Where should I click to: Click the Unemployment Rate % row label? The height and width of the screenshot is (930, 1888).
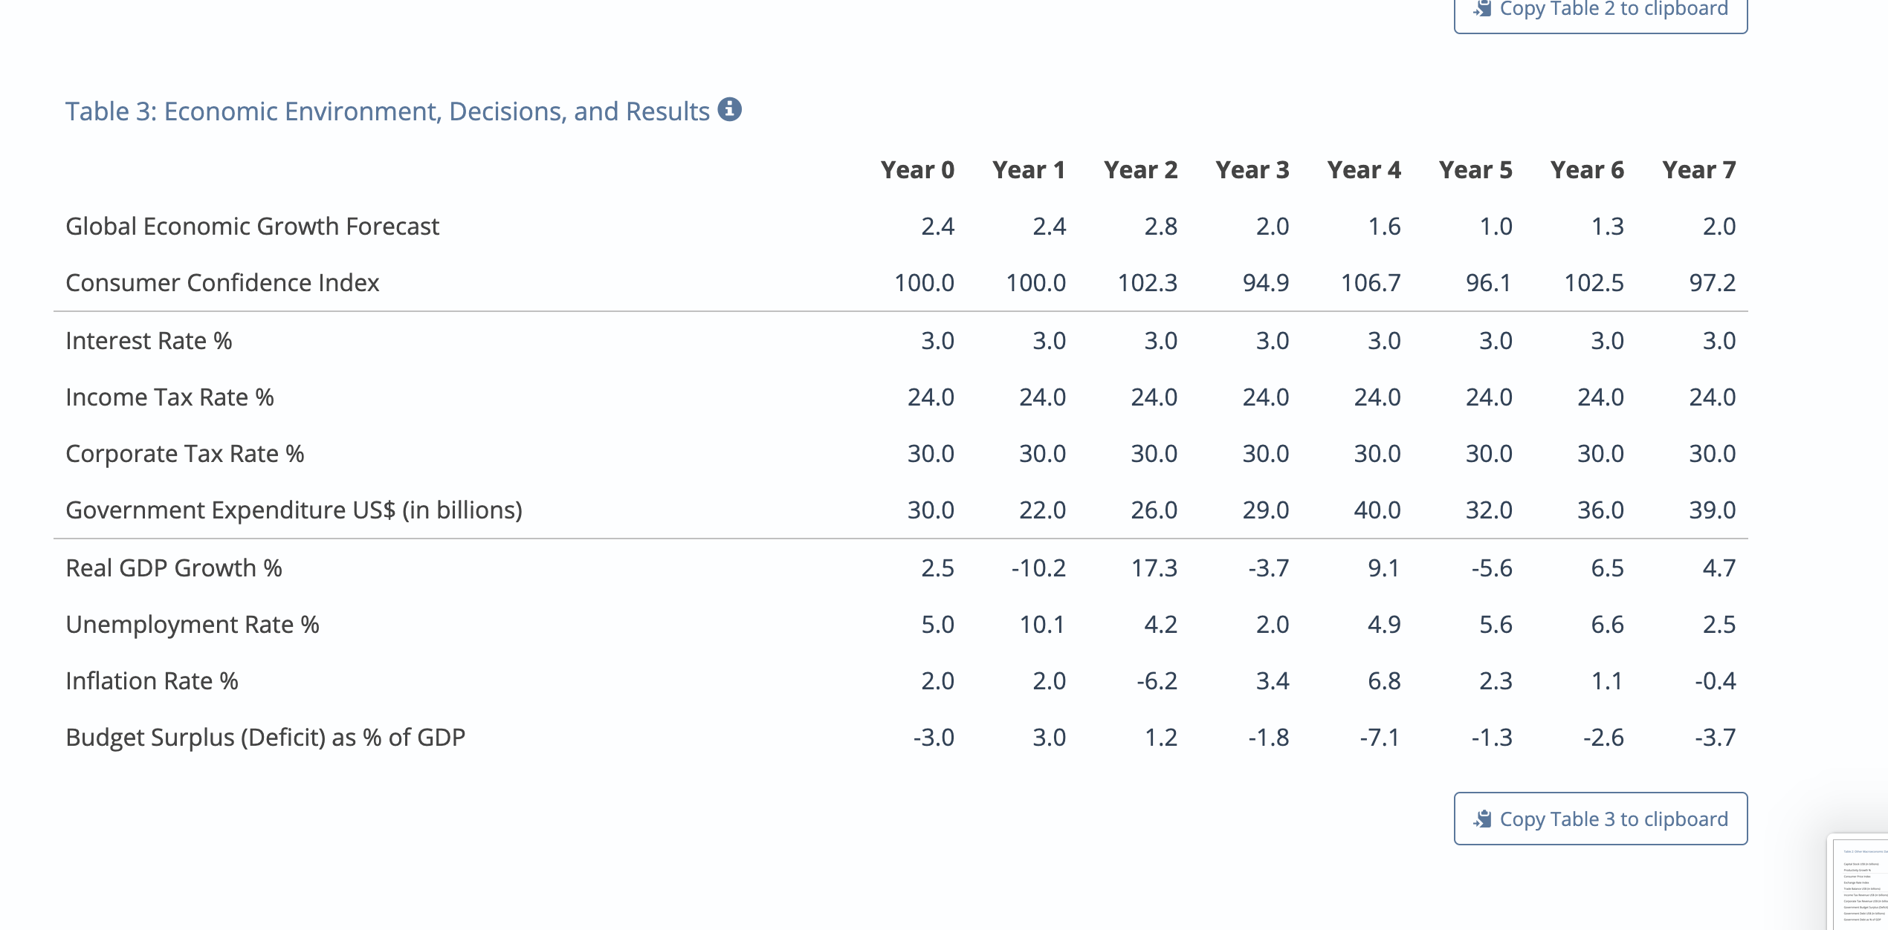tap(192, 624)
